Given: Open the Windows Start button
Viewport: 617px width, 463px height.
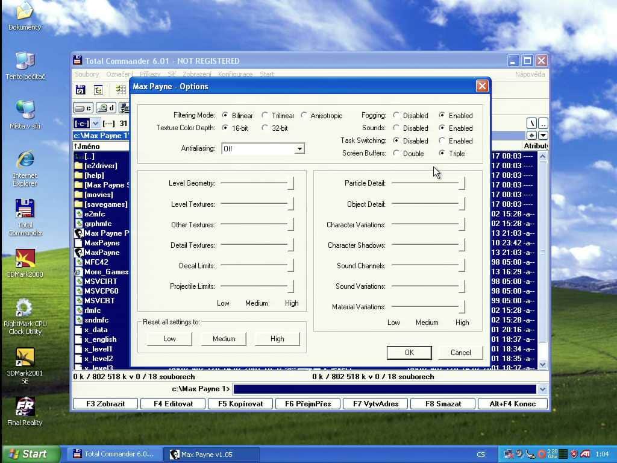Looking at the screenshot, I should point(31,454).
